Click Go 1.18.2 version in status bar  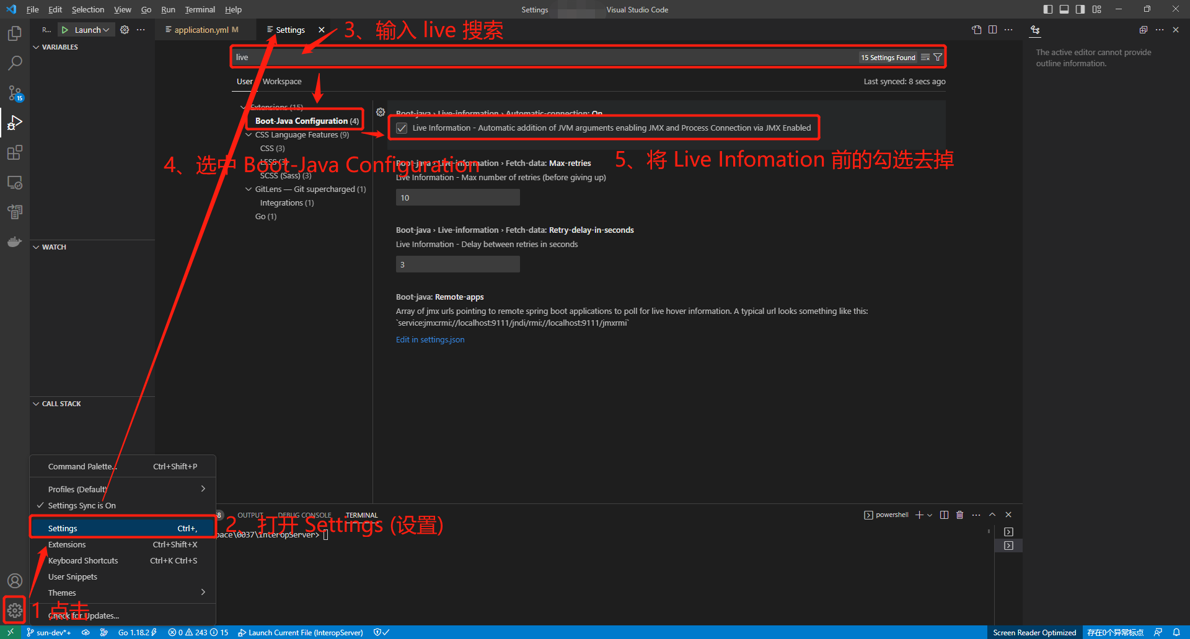[x=137, y=632]
